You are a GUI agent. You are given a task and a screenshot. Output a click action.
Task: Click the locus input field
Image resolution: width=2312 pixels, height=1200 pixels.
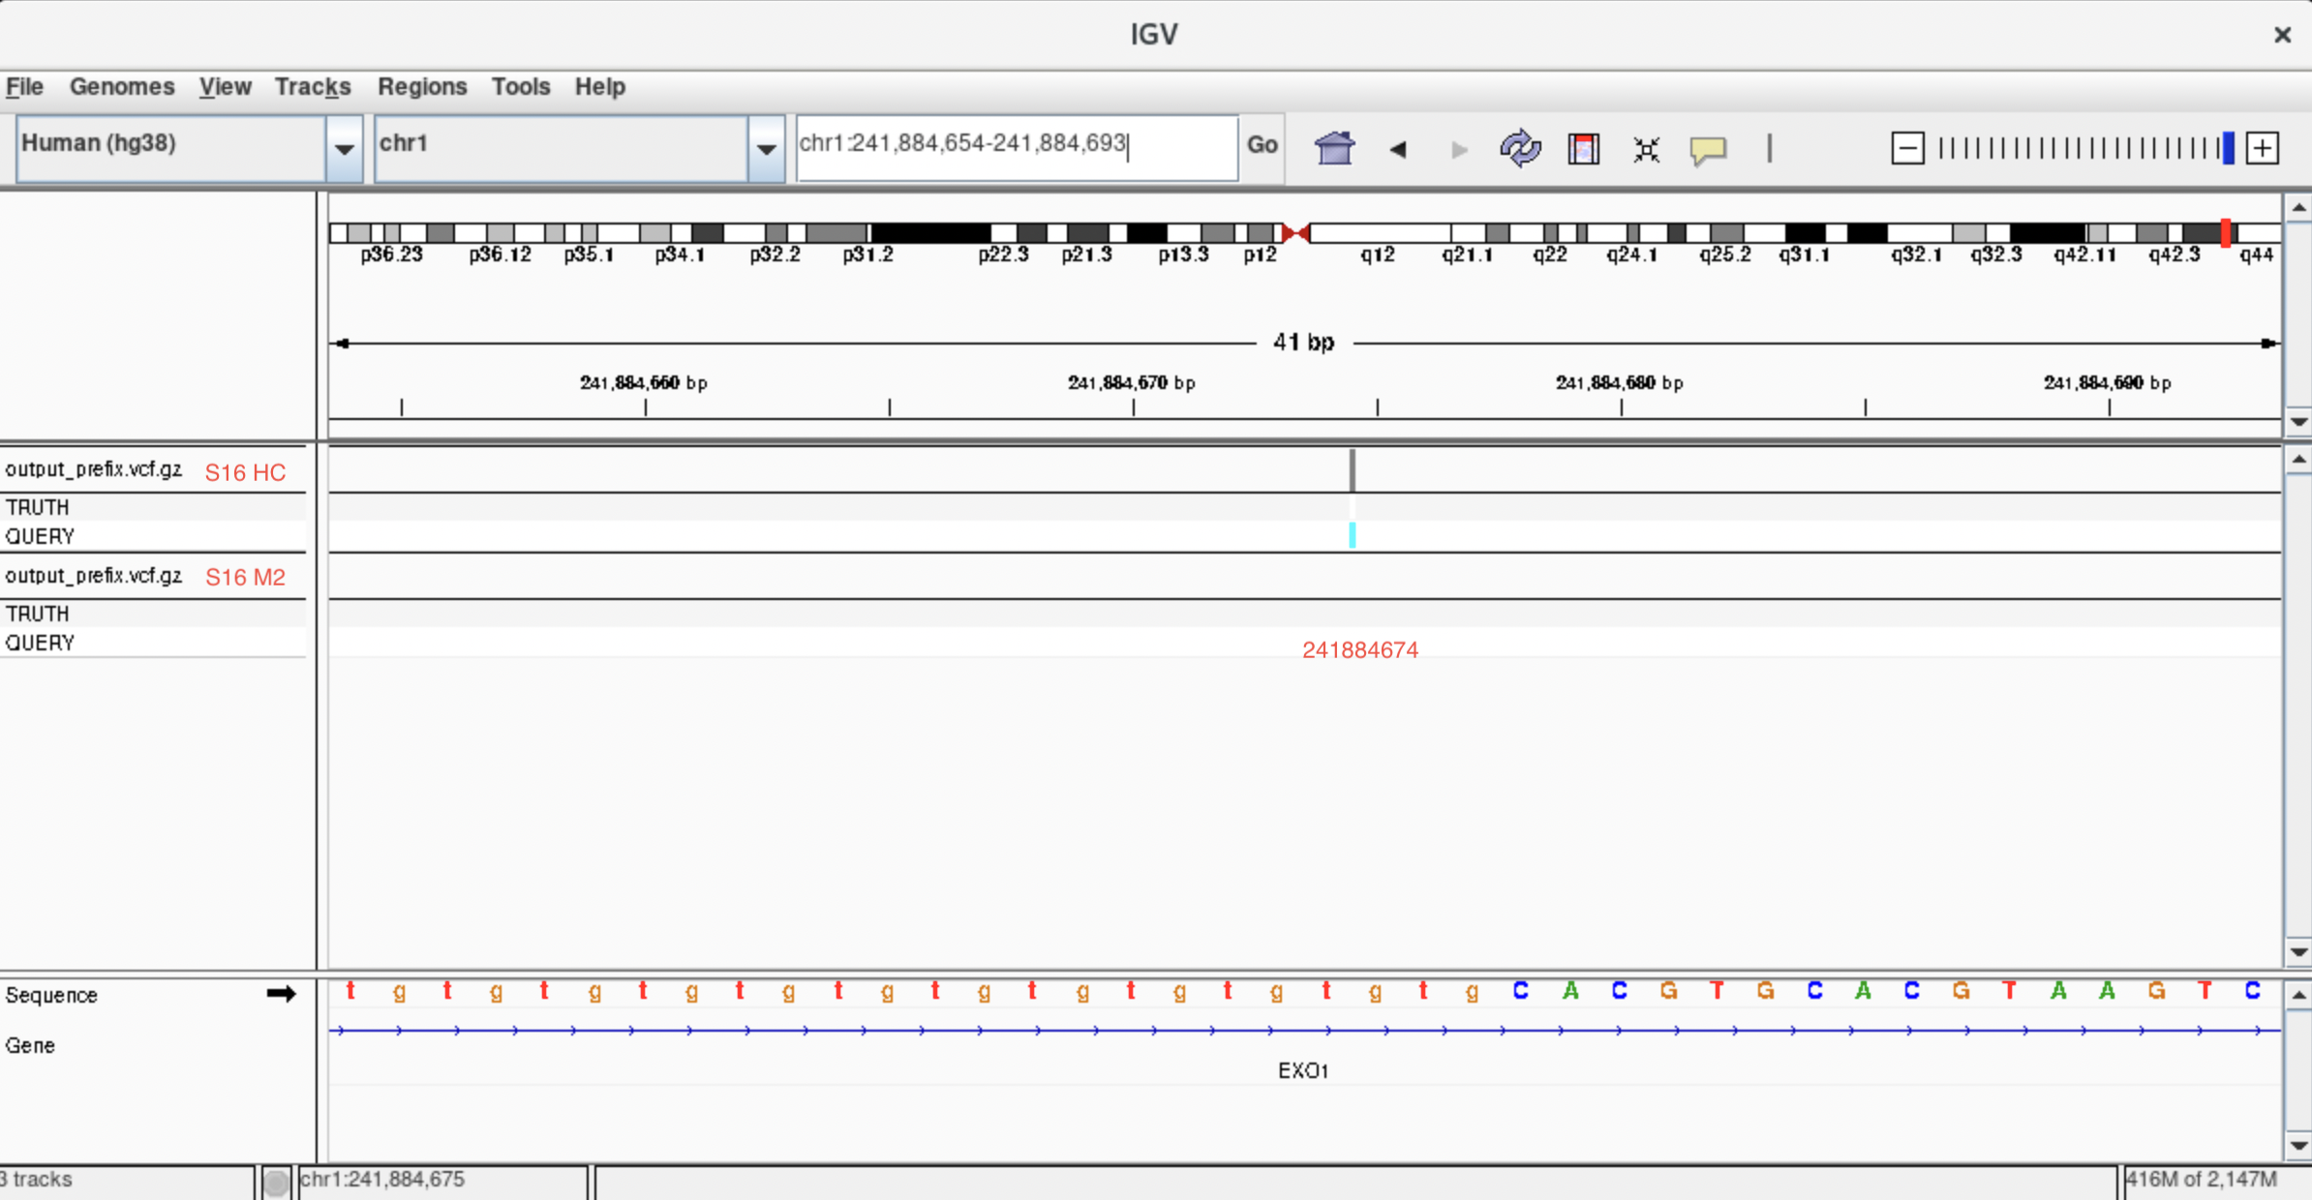pos(1017,147)
